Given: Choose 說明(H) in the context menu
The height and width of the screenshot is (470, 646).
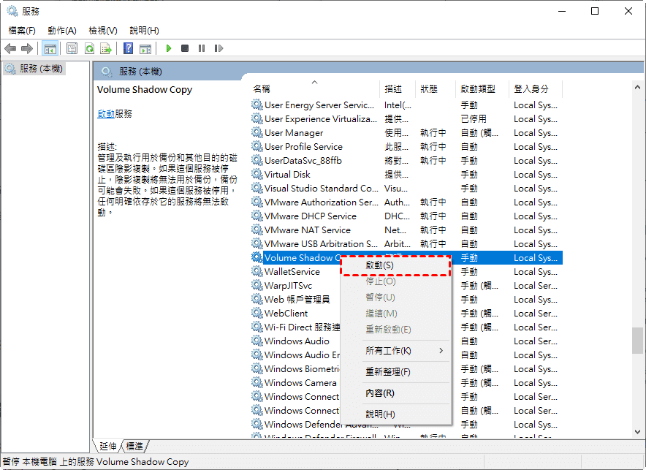Looking at the screenshot, I should tap(395, 414).
